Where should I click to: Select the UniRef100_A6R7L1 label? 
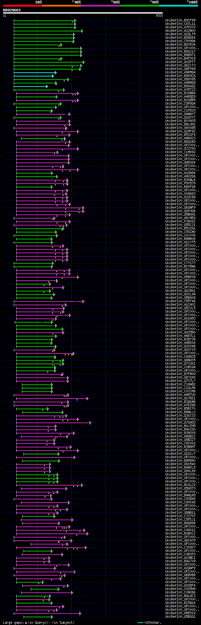(x=180, y=336)
